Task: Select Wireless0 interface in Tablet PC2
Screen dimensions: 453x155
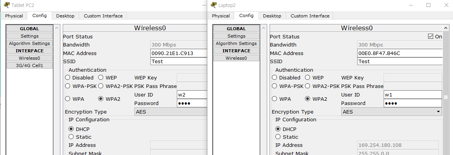Action: click(30, 58)
